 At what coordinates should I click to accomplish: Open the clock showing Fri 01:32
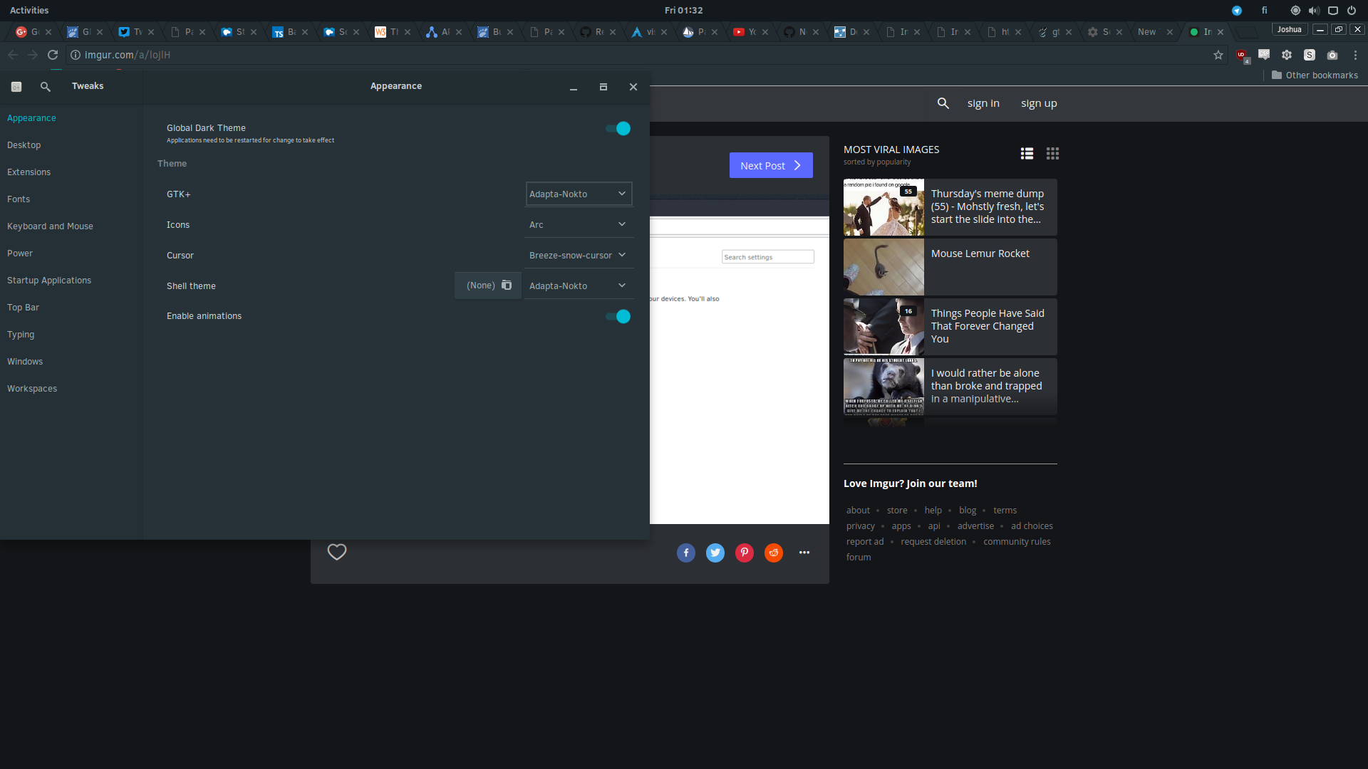pyautogui.click(x=684, y=10)
